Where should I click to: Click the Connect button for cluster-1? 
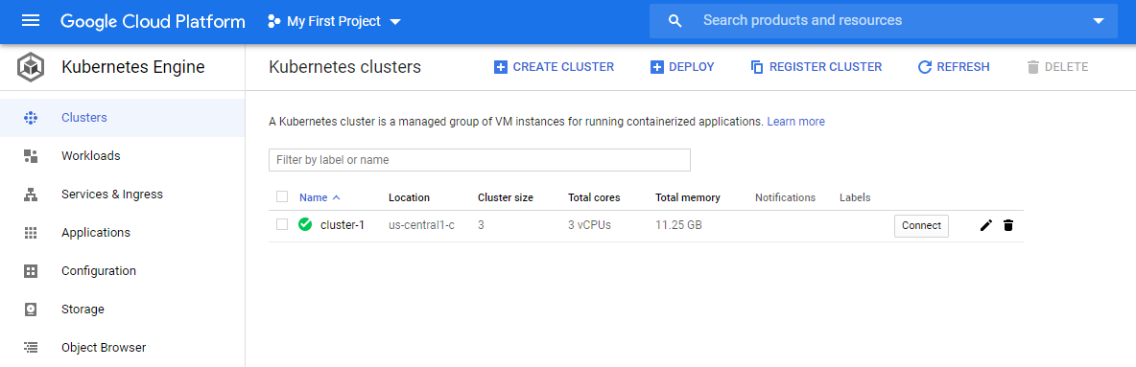click(x=921, y=226)
